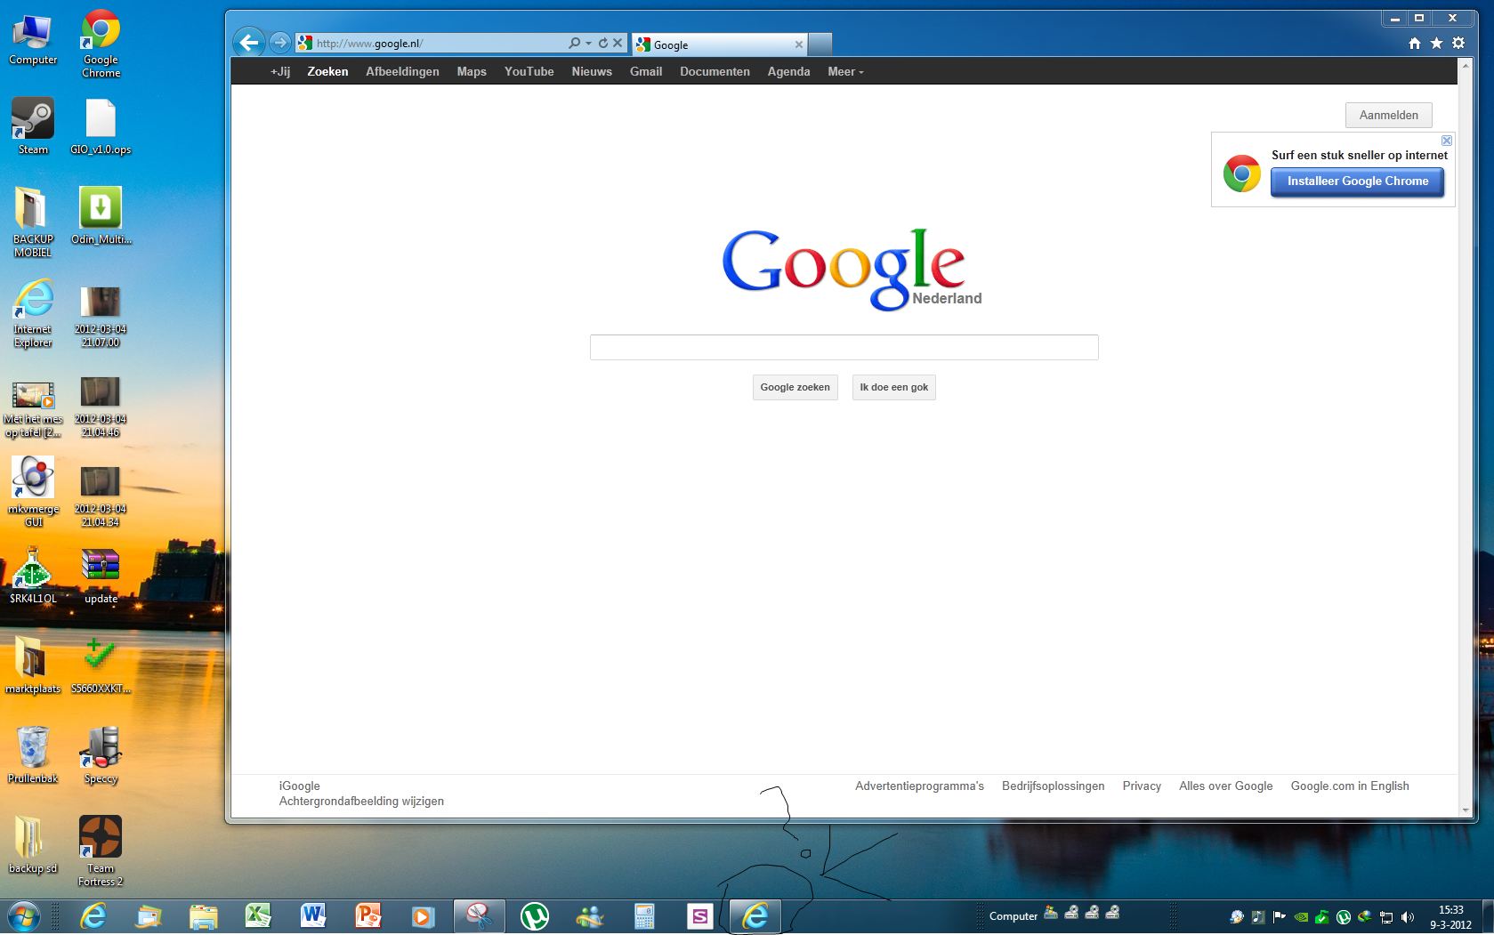Click the Computer toolbar label on taskbar
The image size is (1494, 935).
pos(1013,916)
